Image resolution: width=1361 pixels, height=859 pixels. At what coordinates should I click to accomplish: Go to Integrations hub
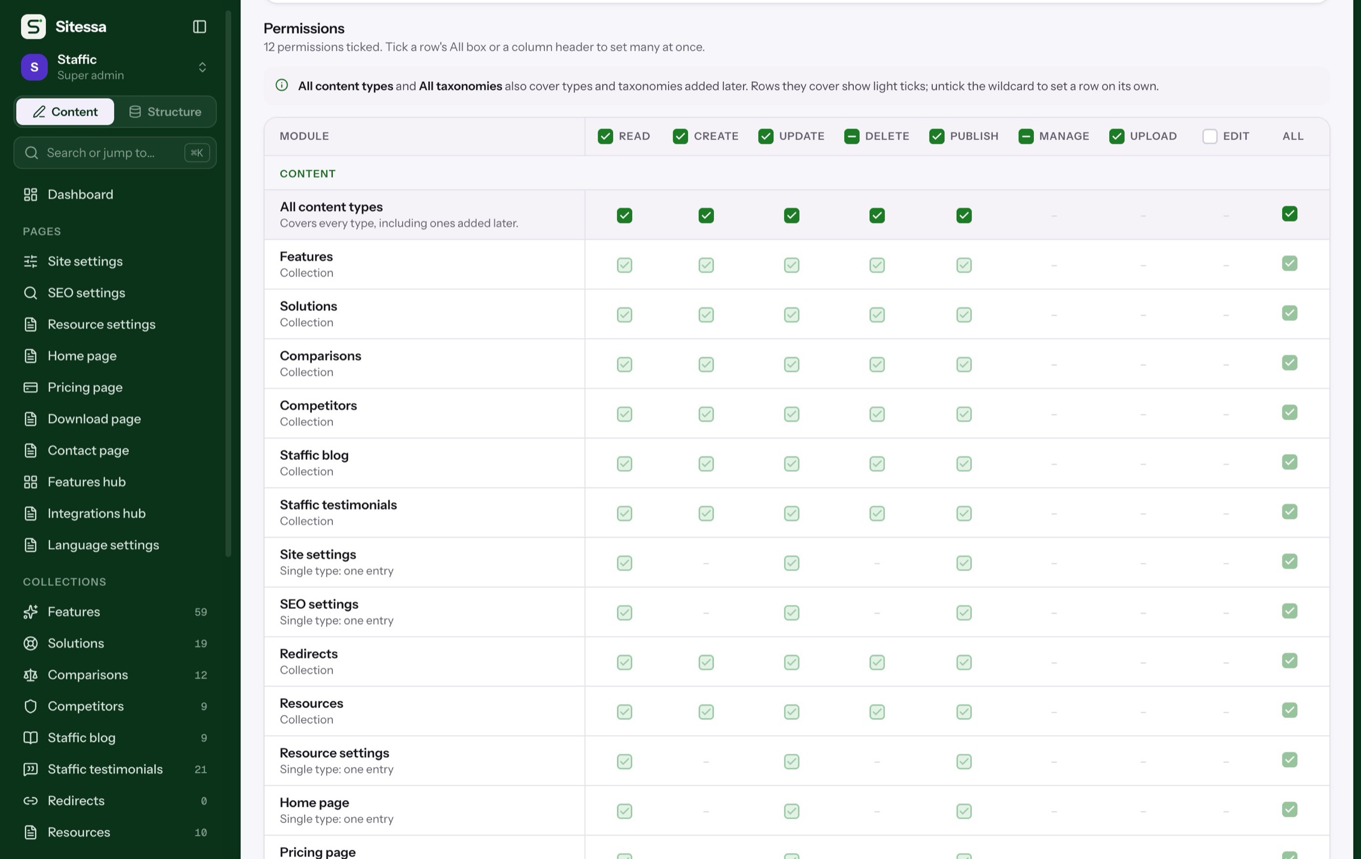pyautogui.click(x=115, y=514)
